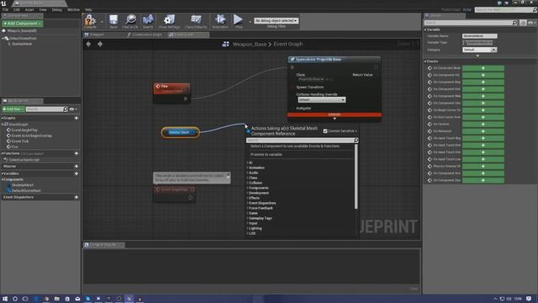The height and width of the screenshot is (303, 538).
Task: Toggle Details panel view options eye icon
Action: point(531,23)
